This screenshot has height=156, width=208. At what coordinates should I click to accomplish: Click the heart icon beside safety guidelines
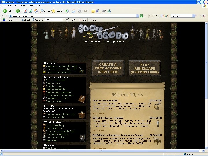[44, 92]
